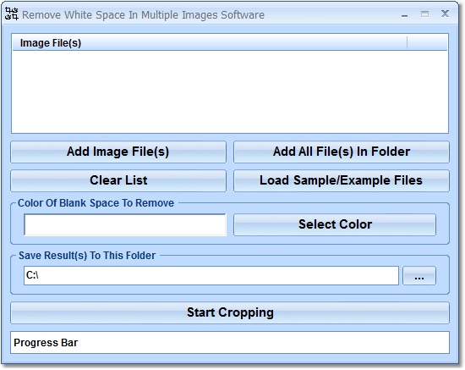This screenshot has width=465, height=370.
Task: Click the Progress Bar area
Action: 230,343
